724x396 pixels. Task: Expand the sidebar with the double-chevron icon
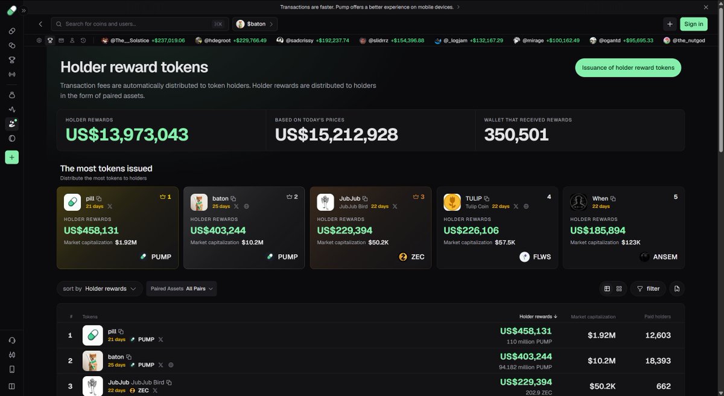(24, 10)
